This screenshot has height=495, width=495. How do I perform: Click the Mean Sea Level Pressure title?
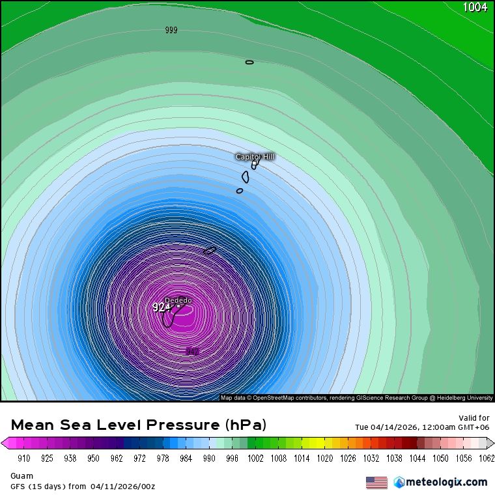[x=139, y=425]
